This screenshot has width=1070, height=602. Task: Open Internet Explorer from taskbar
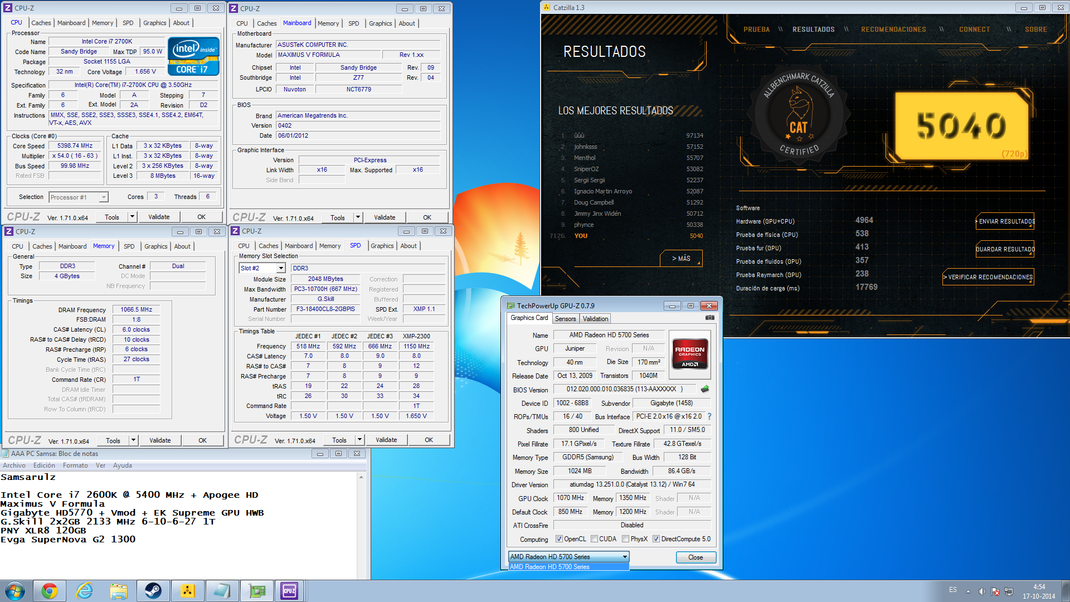84,591
